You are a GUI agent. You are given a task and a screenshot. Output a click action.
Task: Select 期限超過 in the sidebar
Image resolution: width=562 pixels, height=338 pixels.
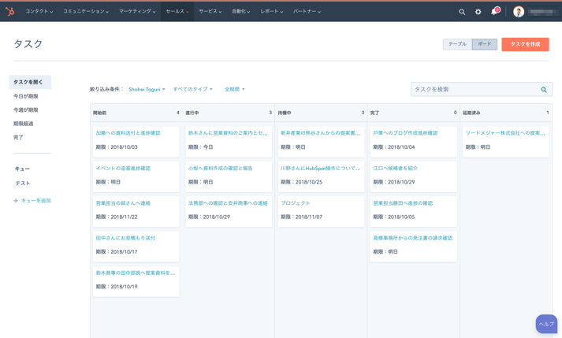tap(24, 124)
